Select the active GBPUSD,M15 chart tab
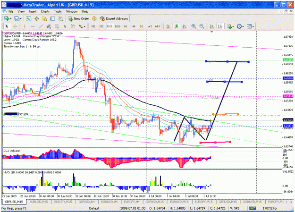This screenshot has width=295, height=212. 14,202
